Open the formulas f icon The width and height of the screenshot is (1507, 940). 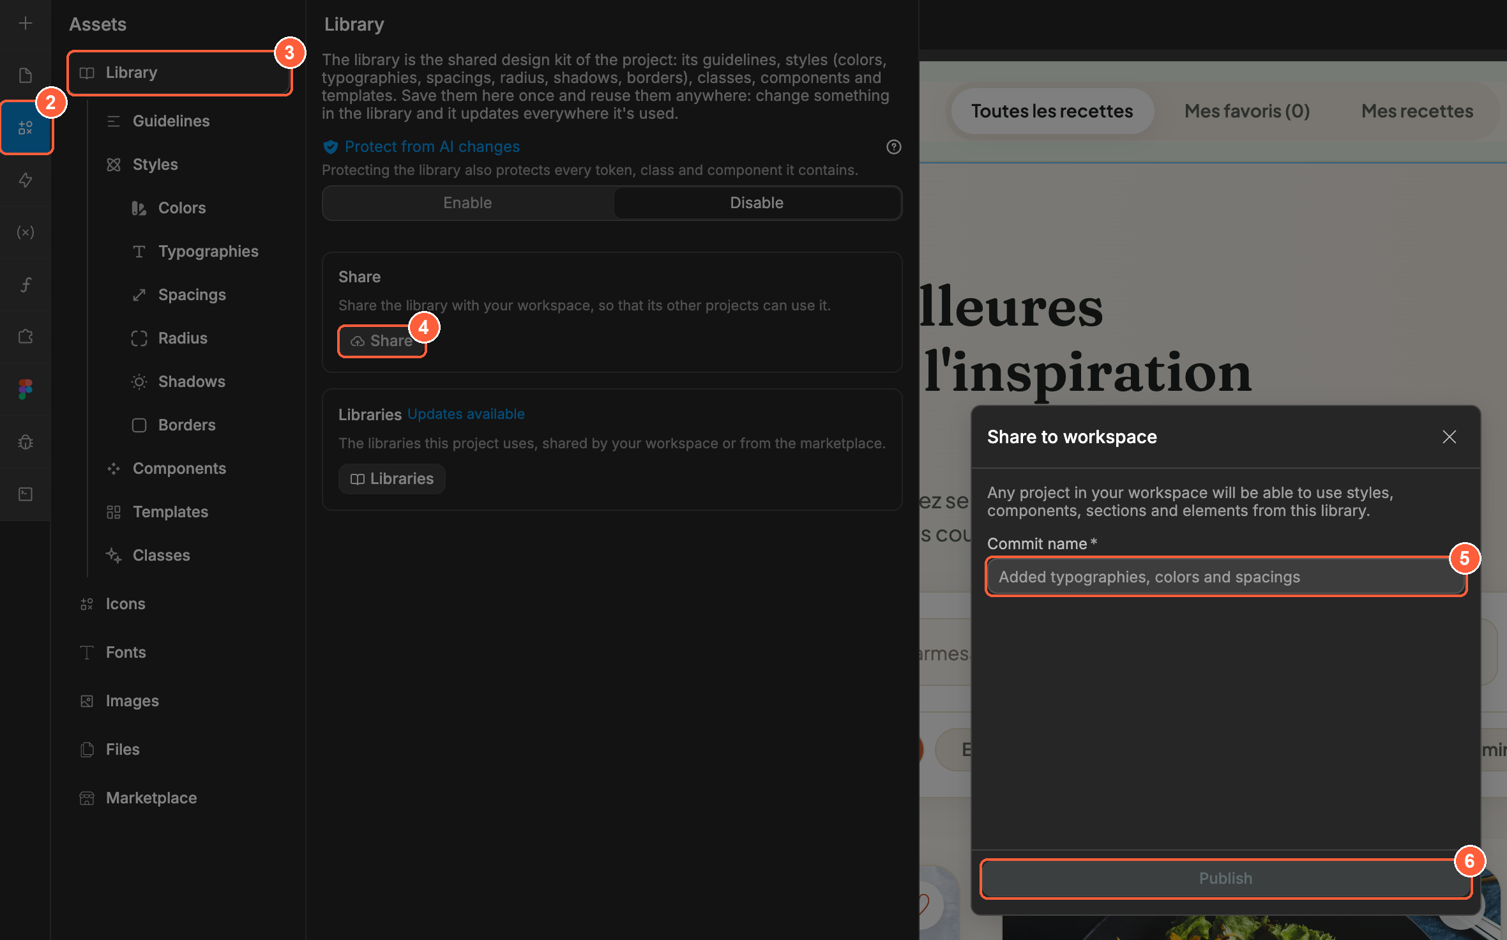point(26,285)
